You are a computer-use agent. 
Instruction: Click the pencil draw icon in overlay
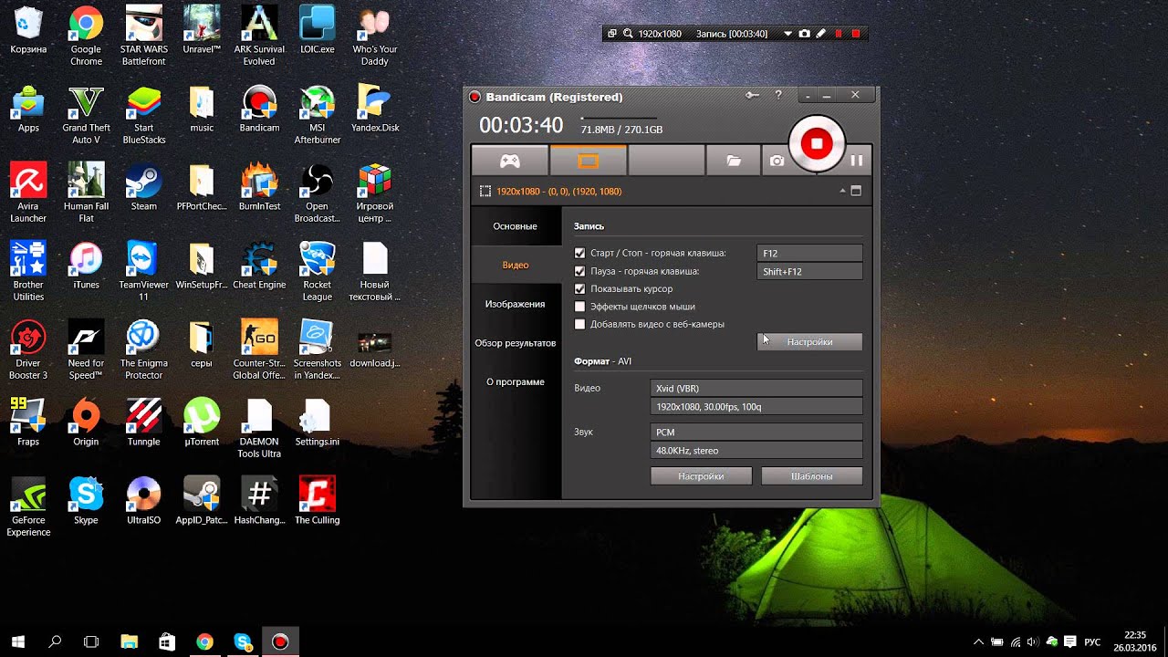(x=820, y=34)
